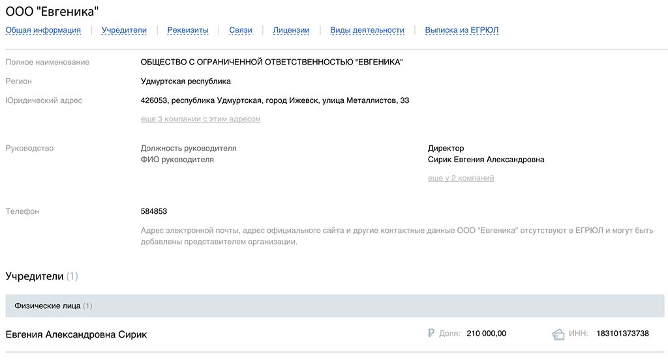The height and width of the screenshot is (363, 668).
Task: Click the ИНН number 183101373738
Action: (622, 334)
